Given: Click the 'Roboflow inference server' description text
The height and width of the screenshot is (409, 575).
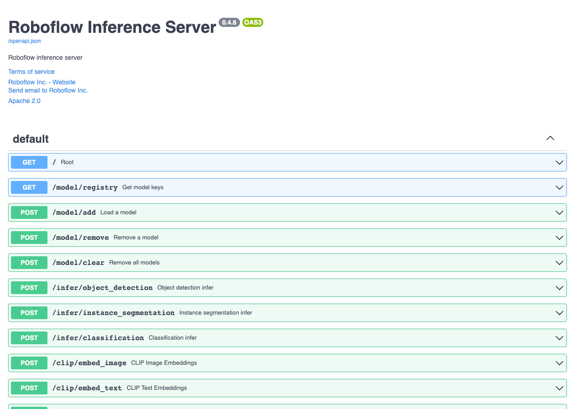Looking at the screenshot, I should tap(45, 57).
